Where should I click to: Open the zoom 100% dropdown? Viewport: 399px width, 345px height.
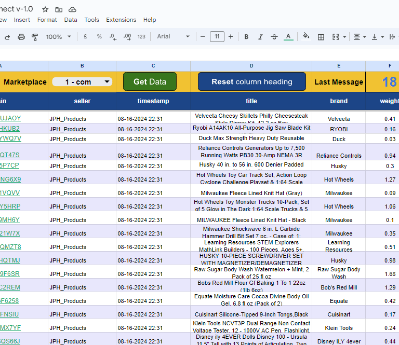[x=58, y=37]
